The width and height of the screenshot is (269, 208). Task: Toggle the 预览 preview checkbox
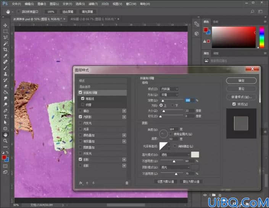[x=234, y=104]
